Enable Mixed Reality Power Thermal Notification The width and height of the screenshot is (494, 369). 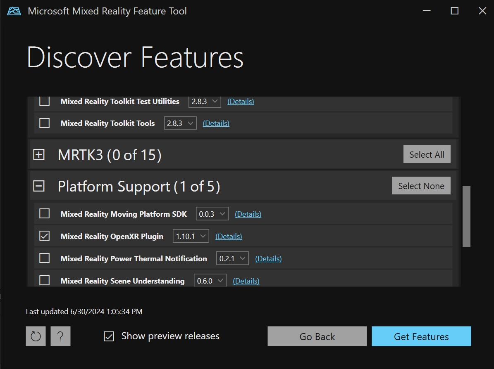click(x=44, y=258)
